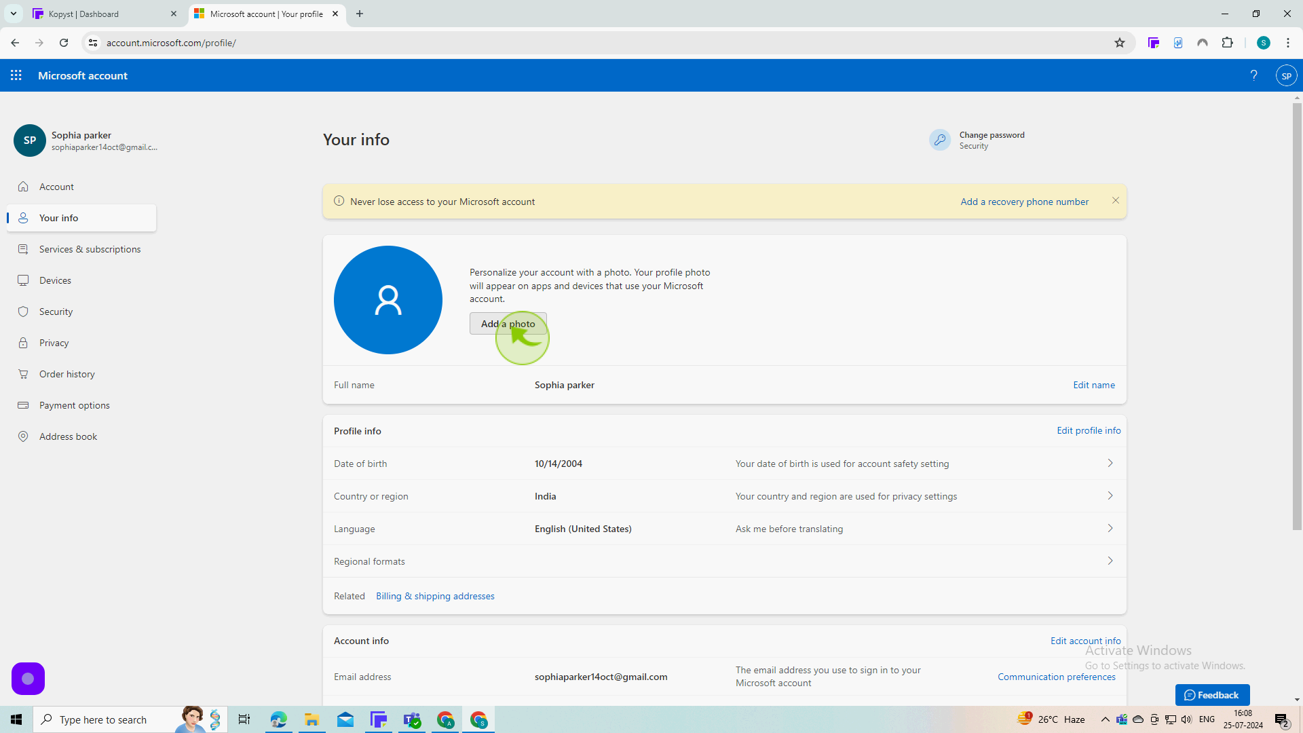Bookmark this page with star icon
The image size is (1303, 733).
[1120, 43]
